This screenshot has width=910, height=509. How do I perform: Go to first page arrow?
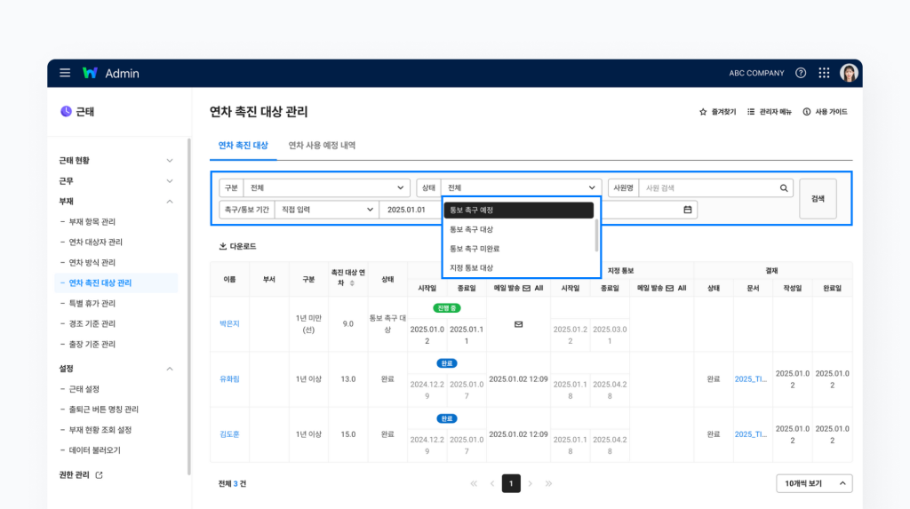(x=474, y=483)
